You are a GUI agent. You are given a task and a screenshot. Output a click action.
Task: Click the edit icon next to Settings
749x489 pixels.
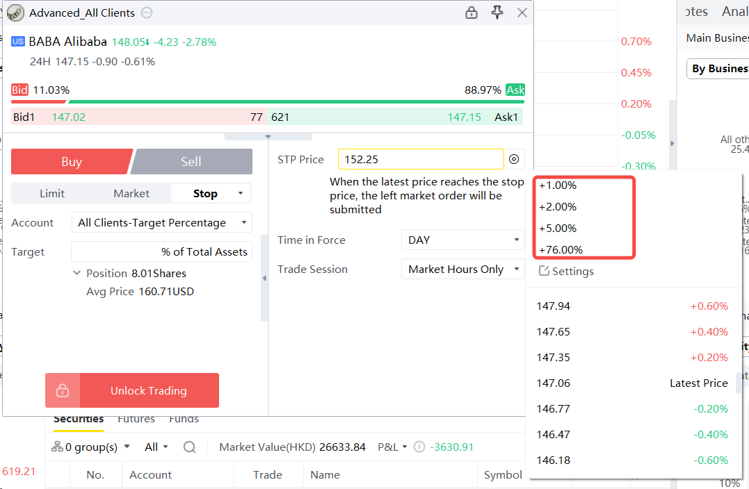544,271
